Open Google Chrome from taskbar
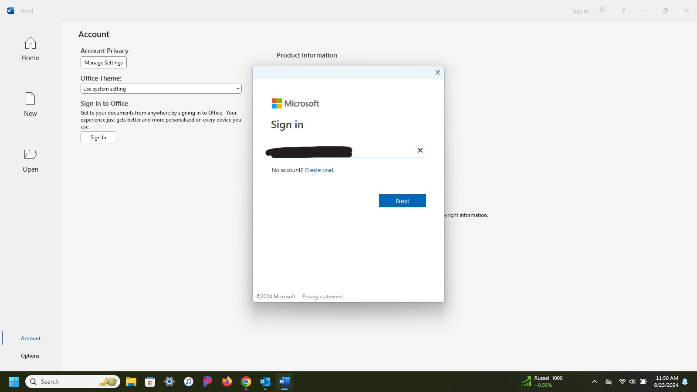Image resolution: width=697 pixels, height=392 pixels. (x=246, y=382)
